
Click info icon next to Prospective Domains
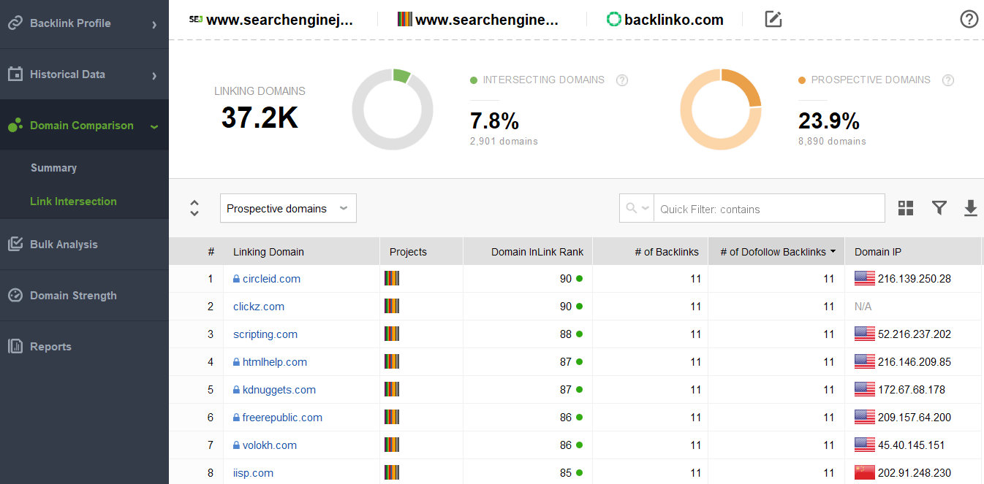tap(948, 80)
